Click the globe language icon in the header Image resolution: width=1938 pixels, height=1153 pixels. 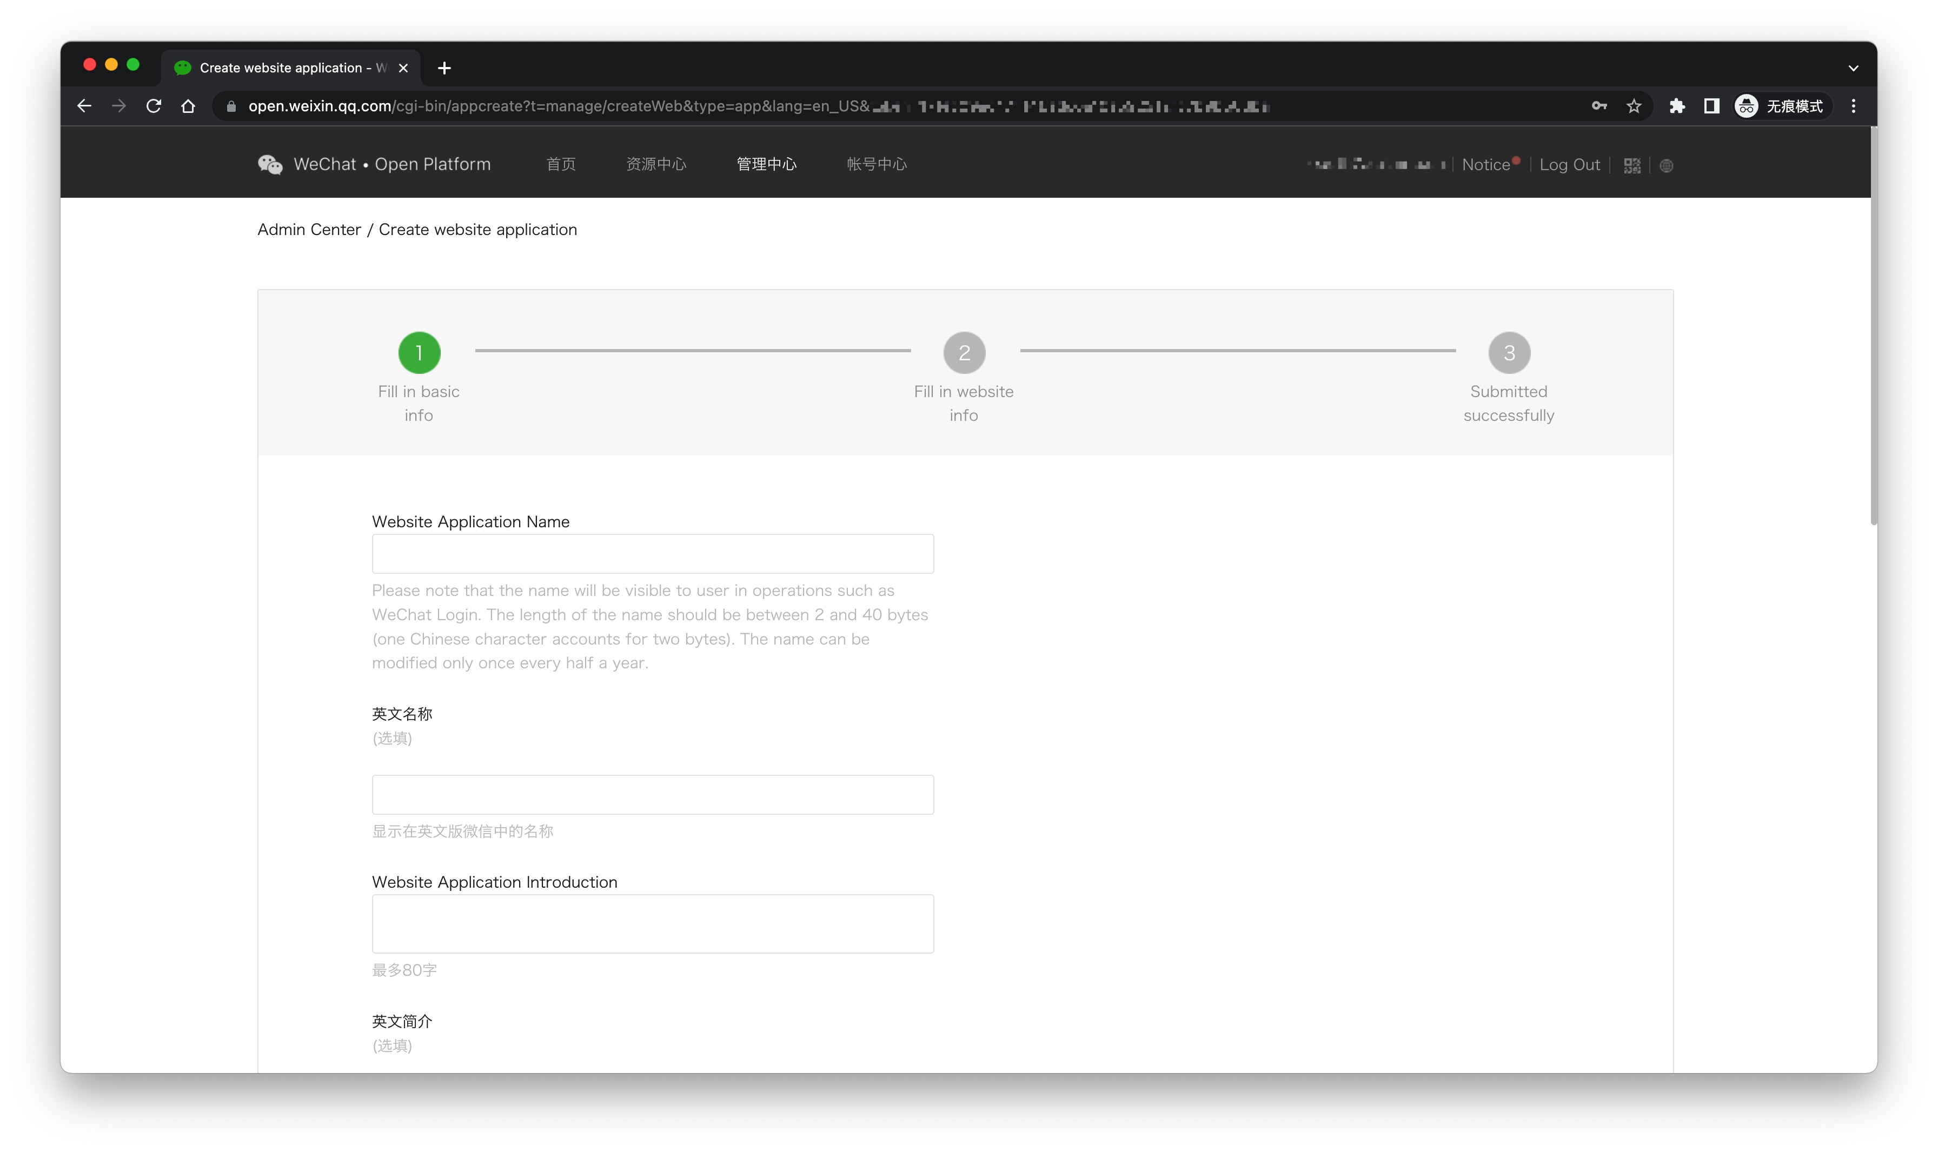(x=1666, y=165)
